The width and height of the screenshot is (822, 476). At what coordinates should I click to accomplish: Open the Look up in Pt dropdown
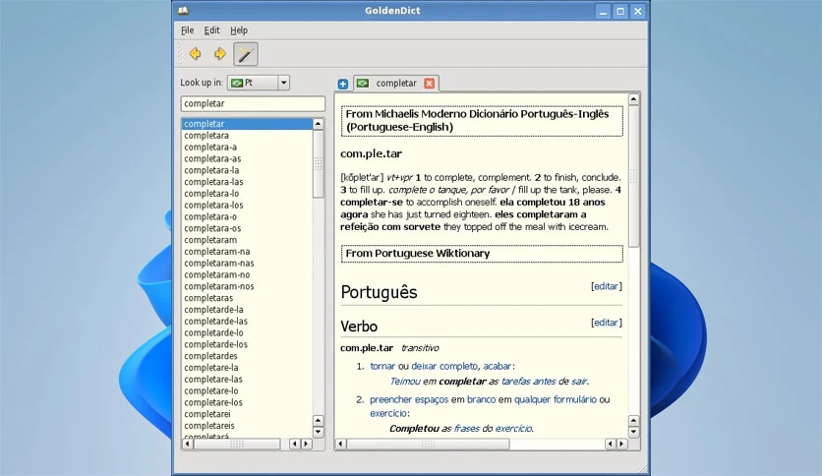258,83
